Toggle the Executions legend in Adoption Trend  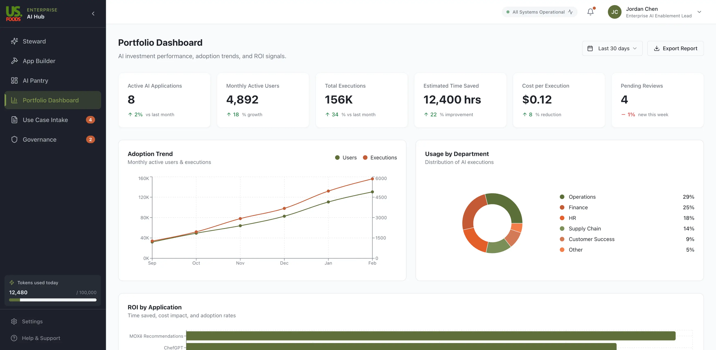pos(380,157)
